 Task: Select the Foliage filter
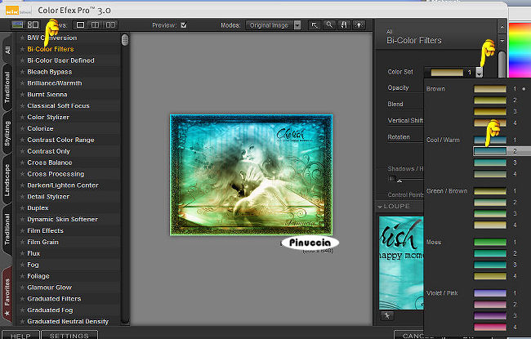tap(38, 276)
